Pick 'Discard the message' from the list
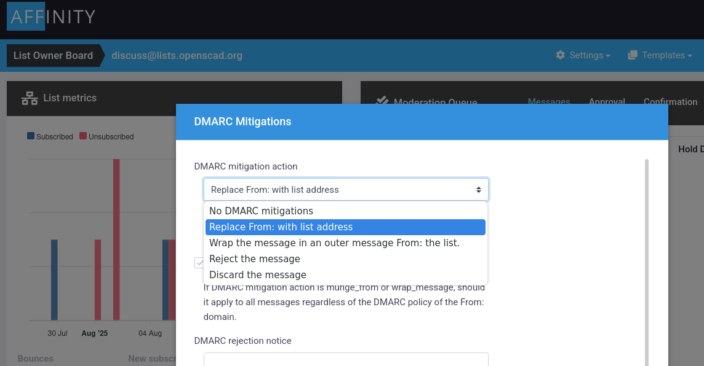Viewport: 704px width, 366px height. tap(258, 275)
